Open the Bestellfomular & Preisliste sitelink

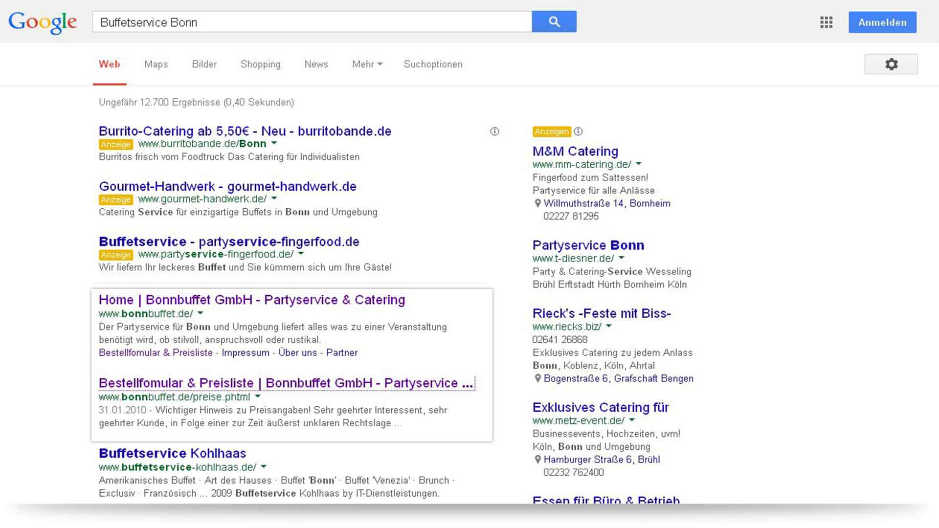(x=156, y=352)
